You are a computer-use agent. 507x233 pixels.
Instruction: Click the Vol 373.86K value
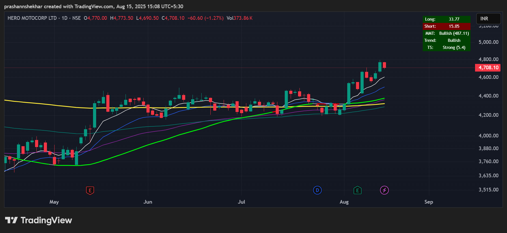(240, 18)
